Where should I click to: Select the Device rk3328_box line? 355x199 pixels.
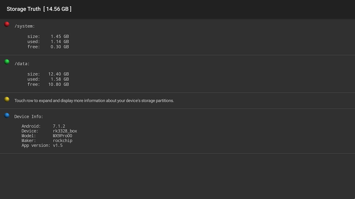pos(49,131)
